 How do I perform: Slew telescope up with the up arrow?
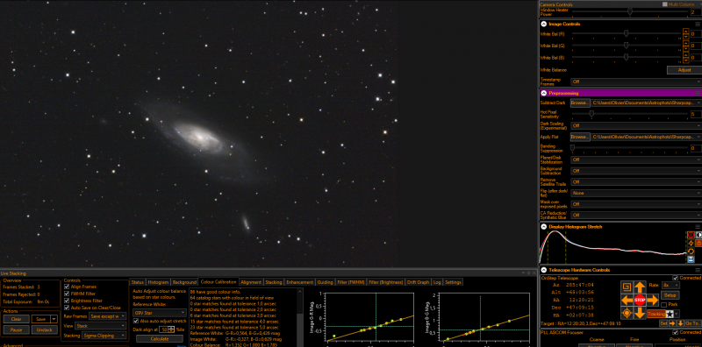640,287
